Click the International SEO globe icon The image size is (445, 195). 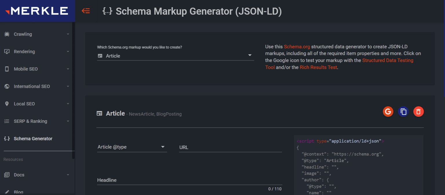tap(7, 86)
